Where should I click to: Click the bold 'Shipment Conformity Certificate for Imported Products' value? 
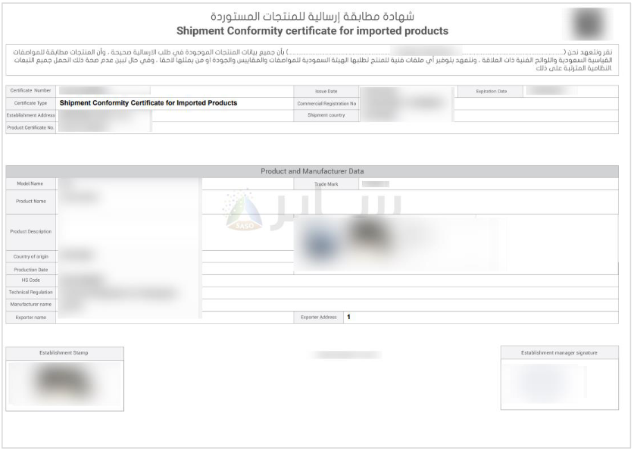click(x=148, y=103)
